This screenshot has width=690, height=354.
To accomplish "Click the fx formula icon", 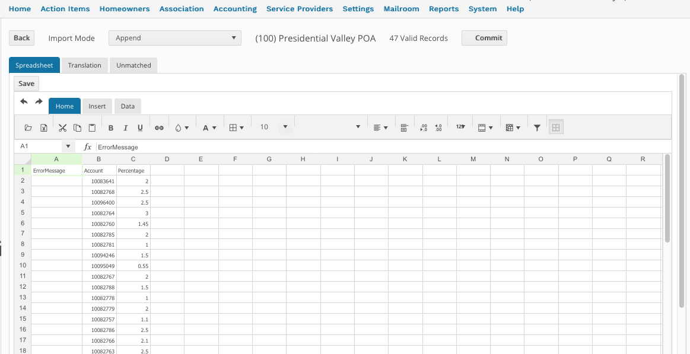I will coord(88,147).
